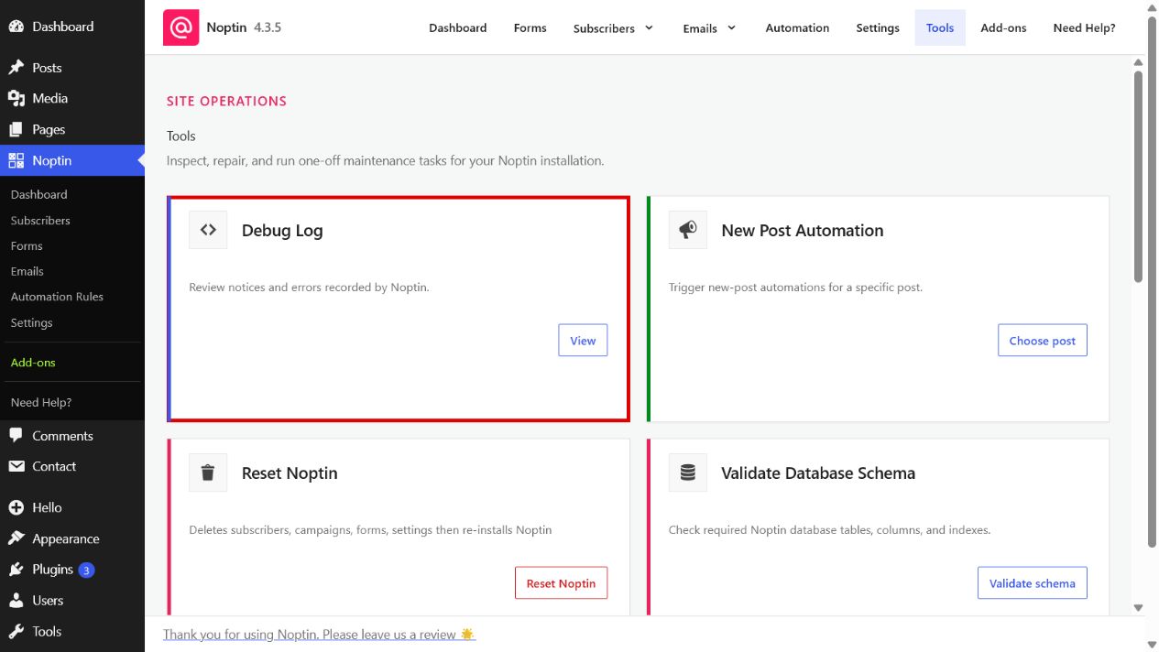
Task: Click the Contact envelope icon in sidebar
Action: (x=16, y=466)
